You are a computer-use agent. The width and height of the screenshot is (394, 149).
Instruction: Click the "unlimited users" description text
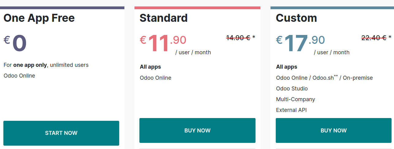pyautogui.click(x=69, y=65)
